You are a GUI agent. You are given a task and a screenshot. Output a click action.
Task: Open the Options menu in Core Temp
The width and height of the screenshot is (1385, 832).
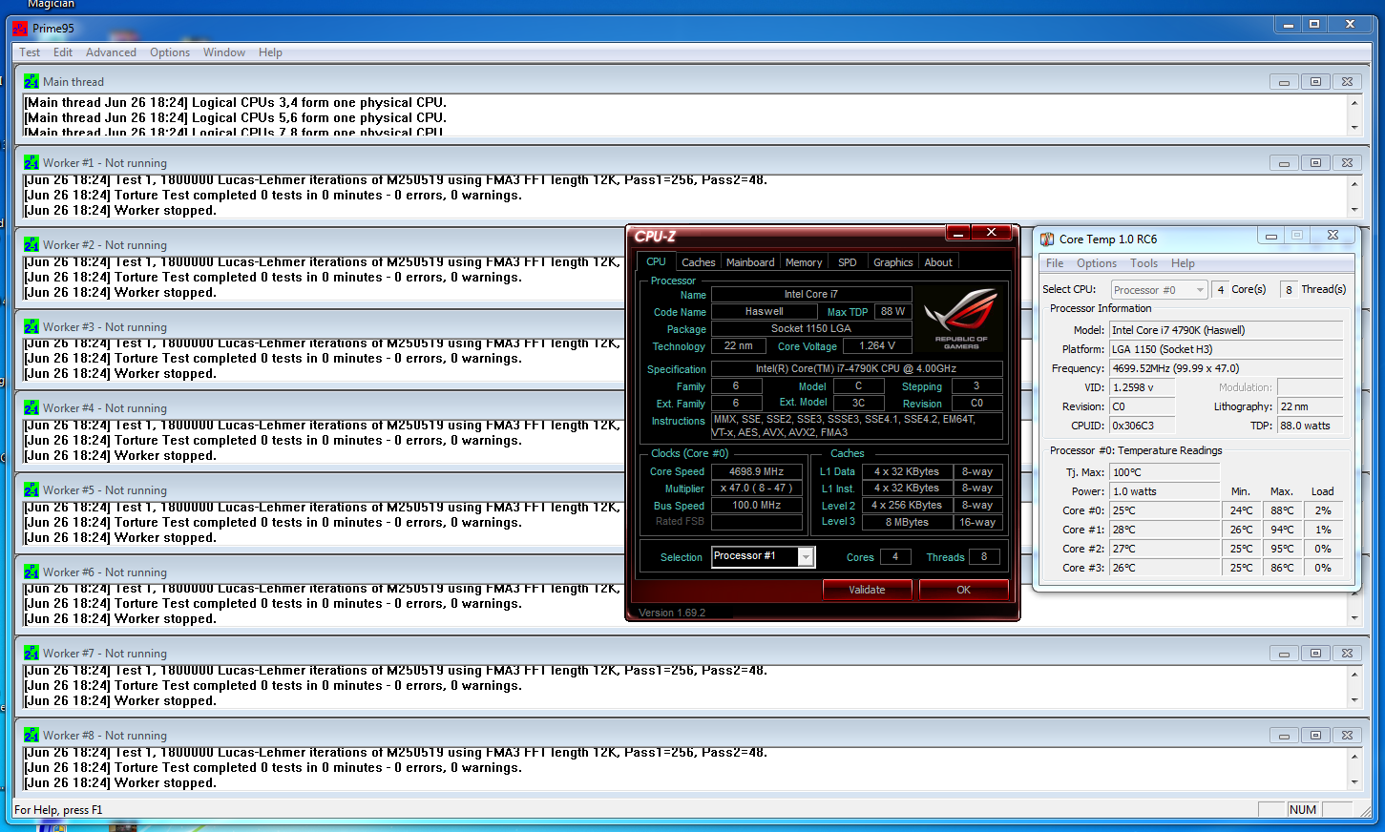[1097, 263]
